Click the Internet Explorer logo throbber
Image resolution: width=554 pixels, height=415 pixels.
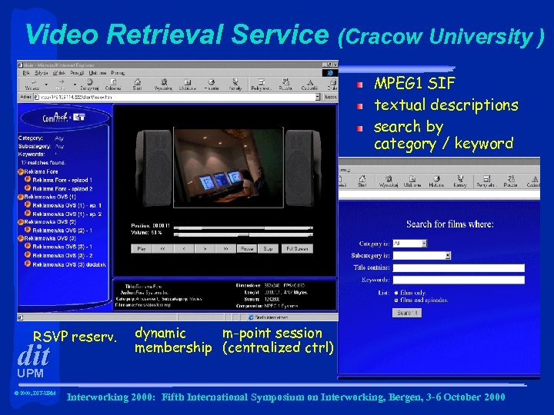click(x=329, y=73)
